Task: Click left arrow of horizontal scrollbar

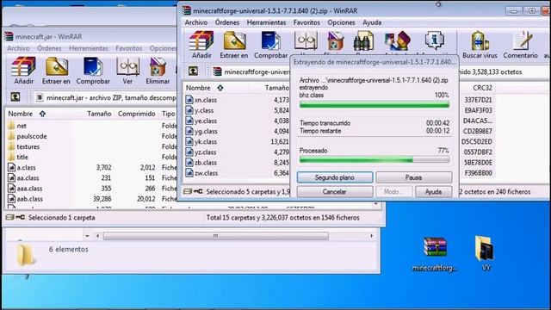Action: [x=97, y=236]
